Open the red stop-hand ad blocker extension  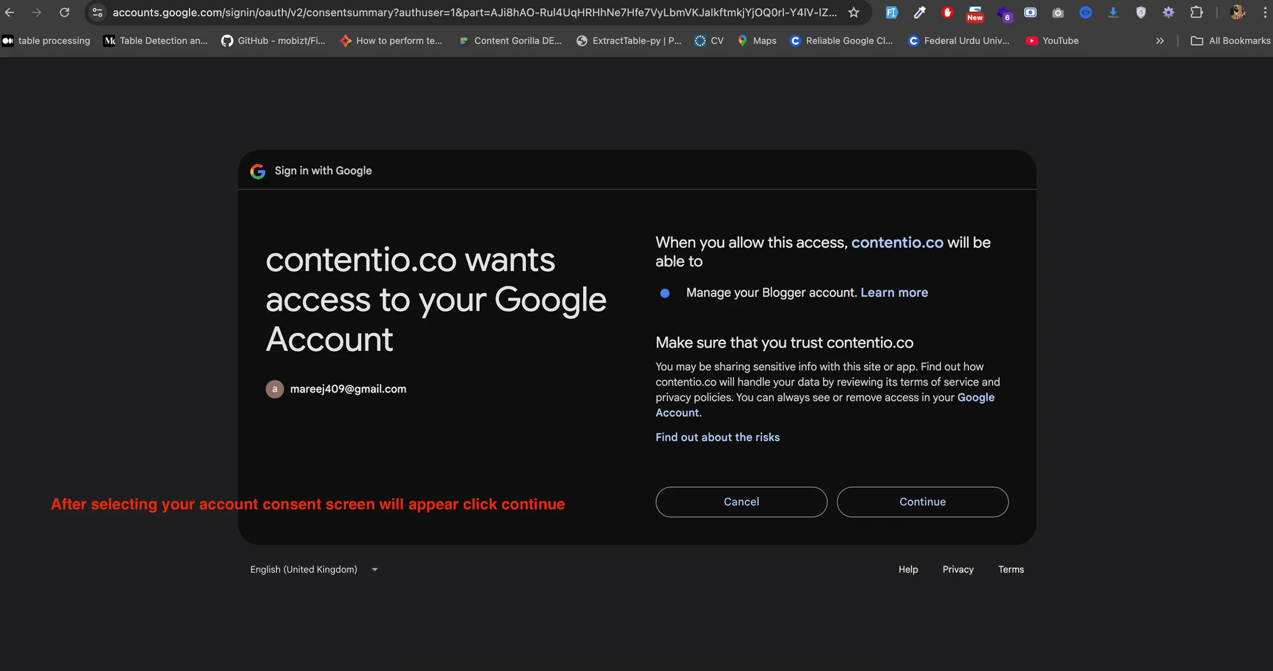click(947, 12)
